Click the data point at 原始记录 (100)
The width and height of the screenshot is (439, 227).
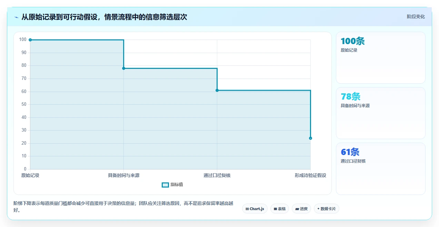[30, 40]
